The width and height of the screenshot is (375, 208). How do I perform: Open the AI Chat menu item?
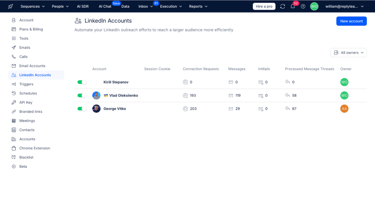105,7
